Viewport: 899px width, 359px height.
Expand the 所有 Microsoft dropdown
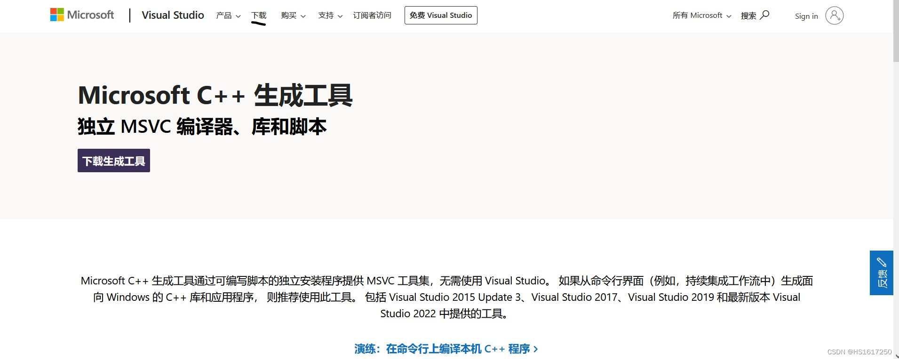click(x=702, y=15)
